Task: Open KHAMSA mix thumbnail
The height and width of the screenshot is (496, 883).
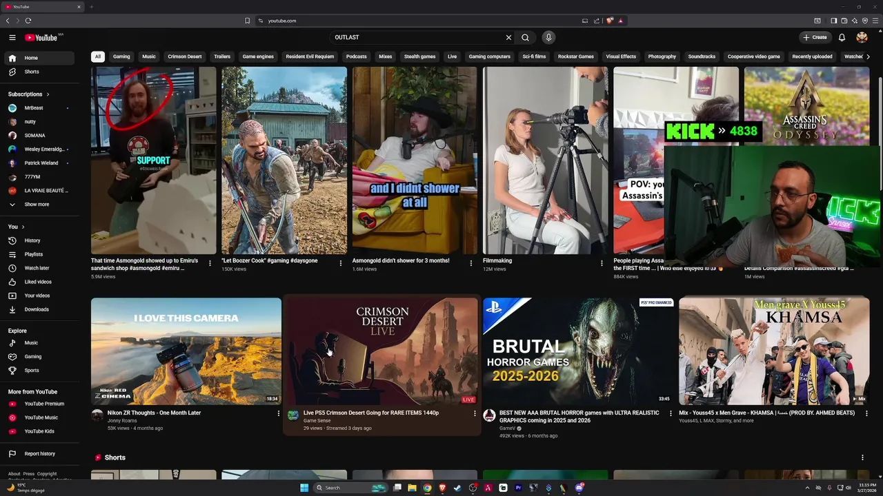Action: pos(774,351)
